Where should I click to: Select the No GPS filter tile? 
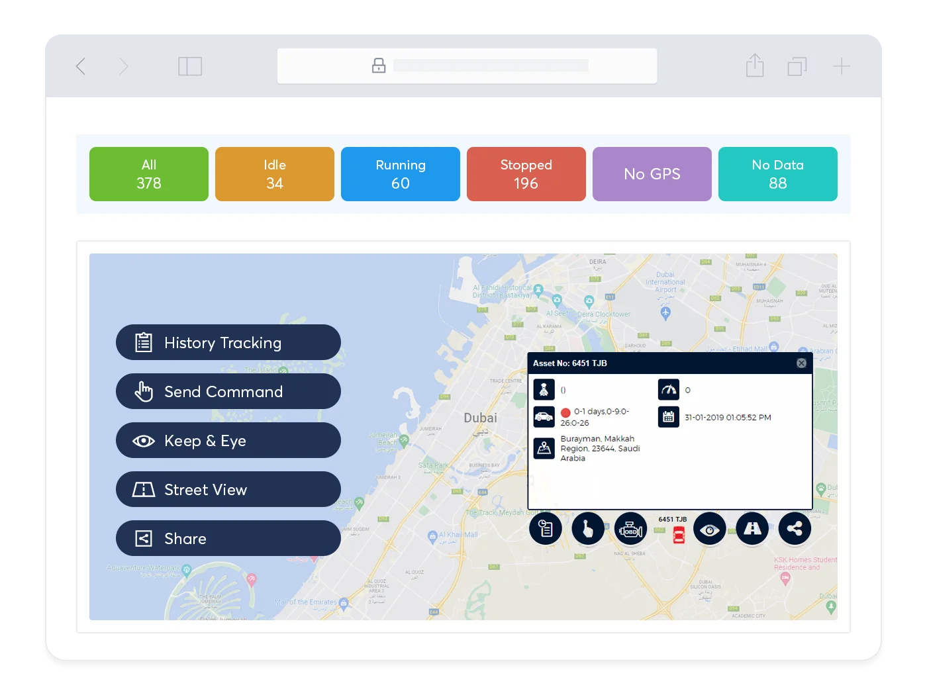pos(652,174)
